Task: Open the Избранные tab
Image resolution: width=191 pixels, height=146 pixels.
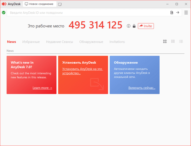Action: pyautogui.click(x=31, y=42)
